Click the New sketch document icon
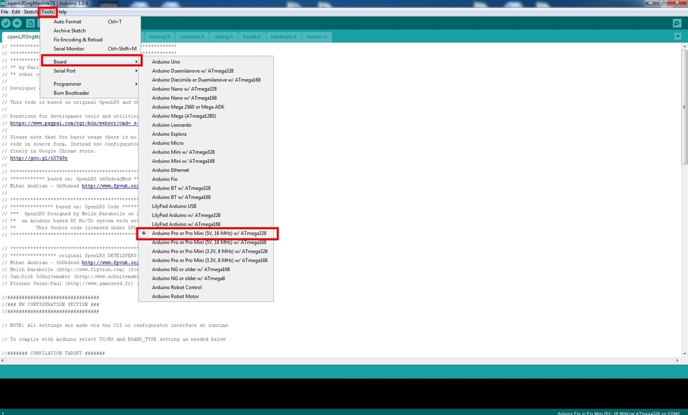688x415 pixels. 29,23
